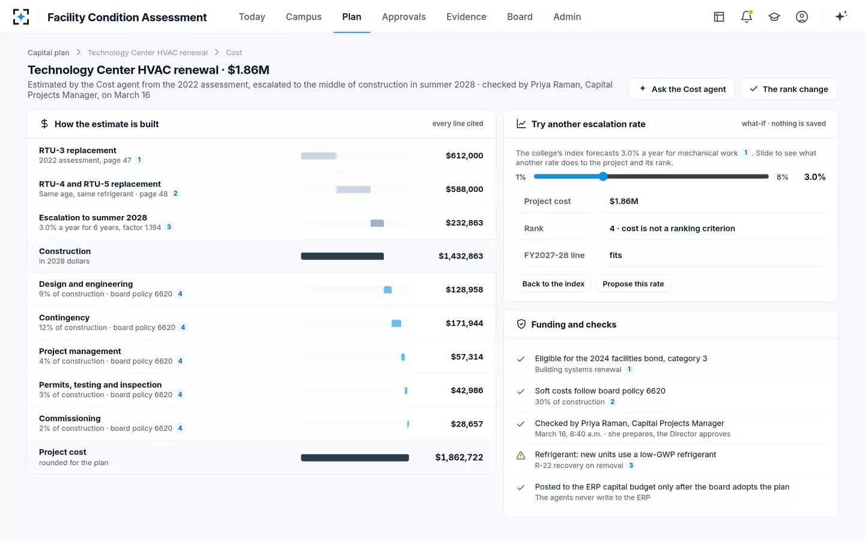The height and width of the screenshot is (540, 865).
Task: Click Back to the index button
Action: 553,284
